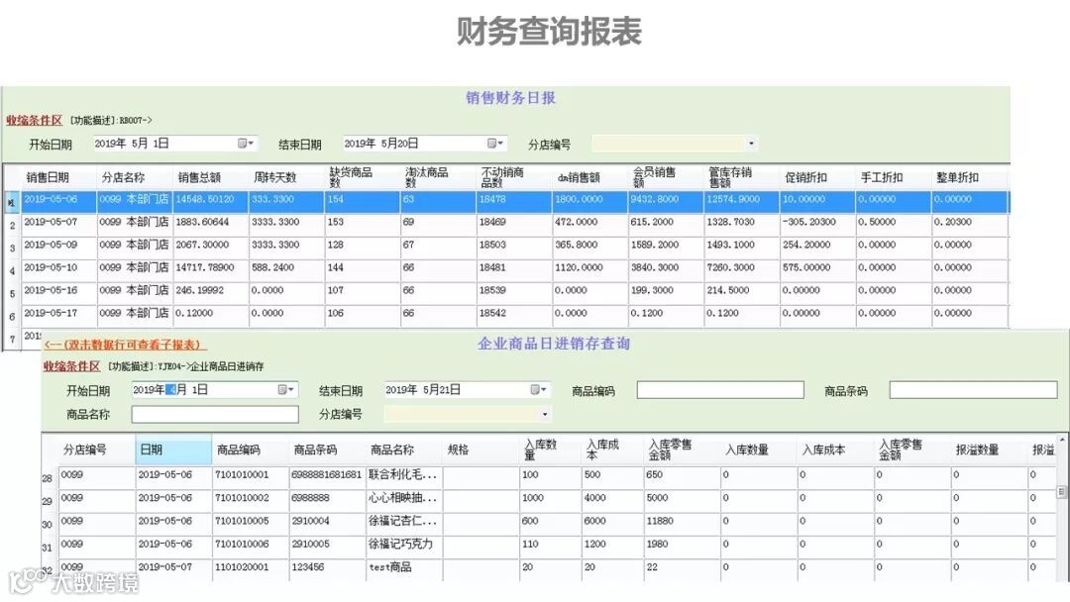Click product code 7101010006 cell
This screenshot has height=602, width=1070.
click(x=251, y=546)
